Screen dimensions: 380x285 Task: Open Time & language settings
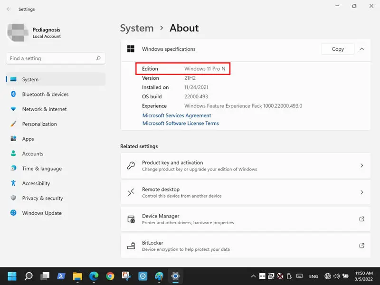coord(42,169)
